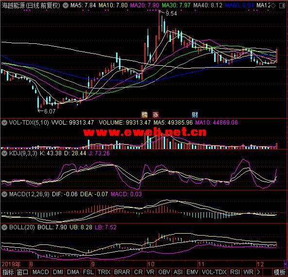Select the BRAR indicator tab
The height and width of the screenshot is (277, 288).
[122, 272]
